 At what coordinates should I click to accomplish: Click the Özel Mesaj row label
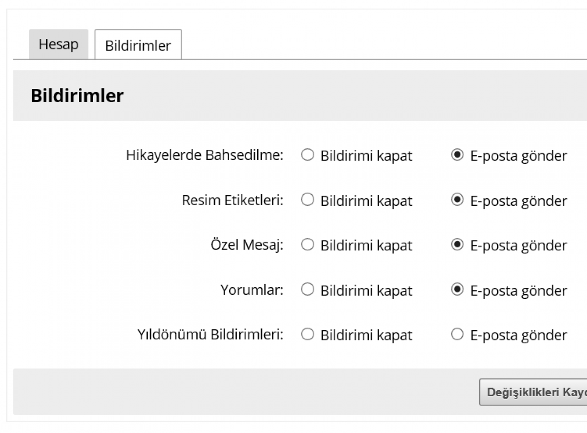(247, 245)
